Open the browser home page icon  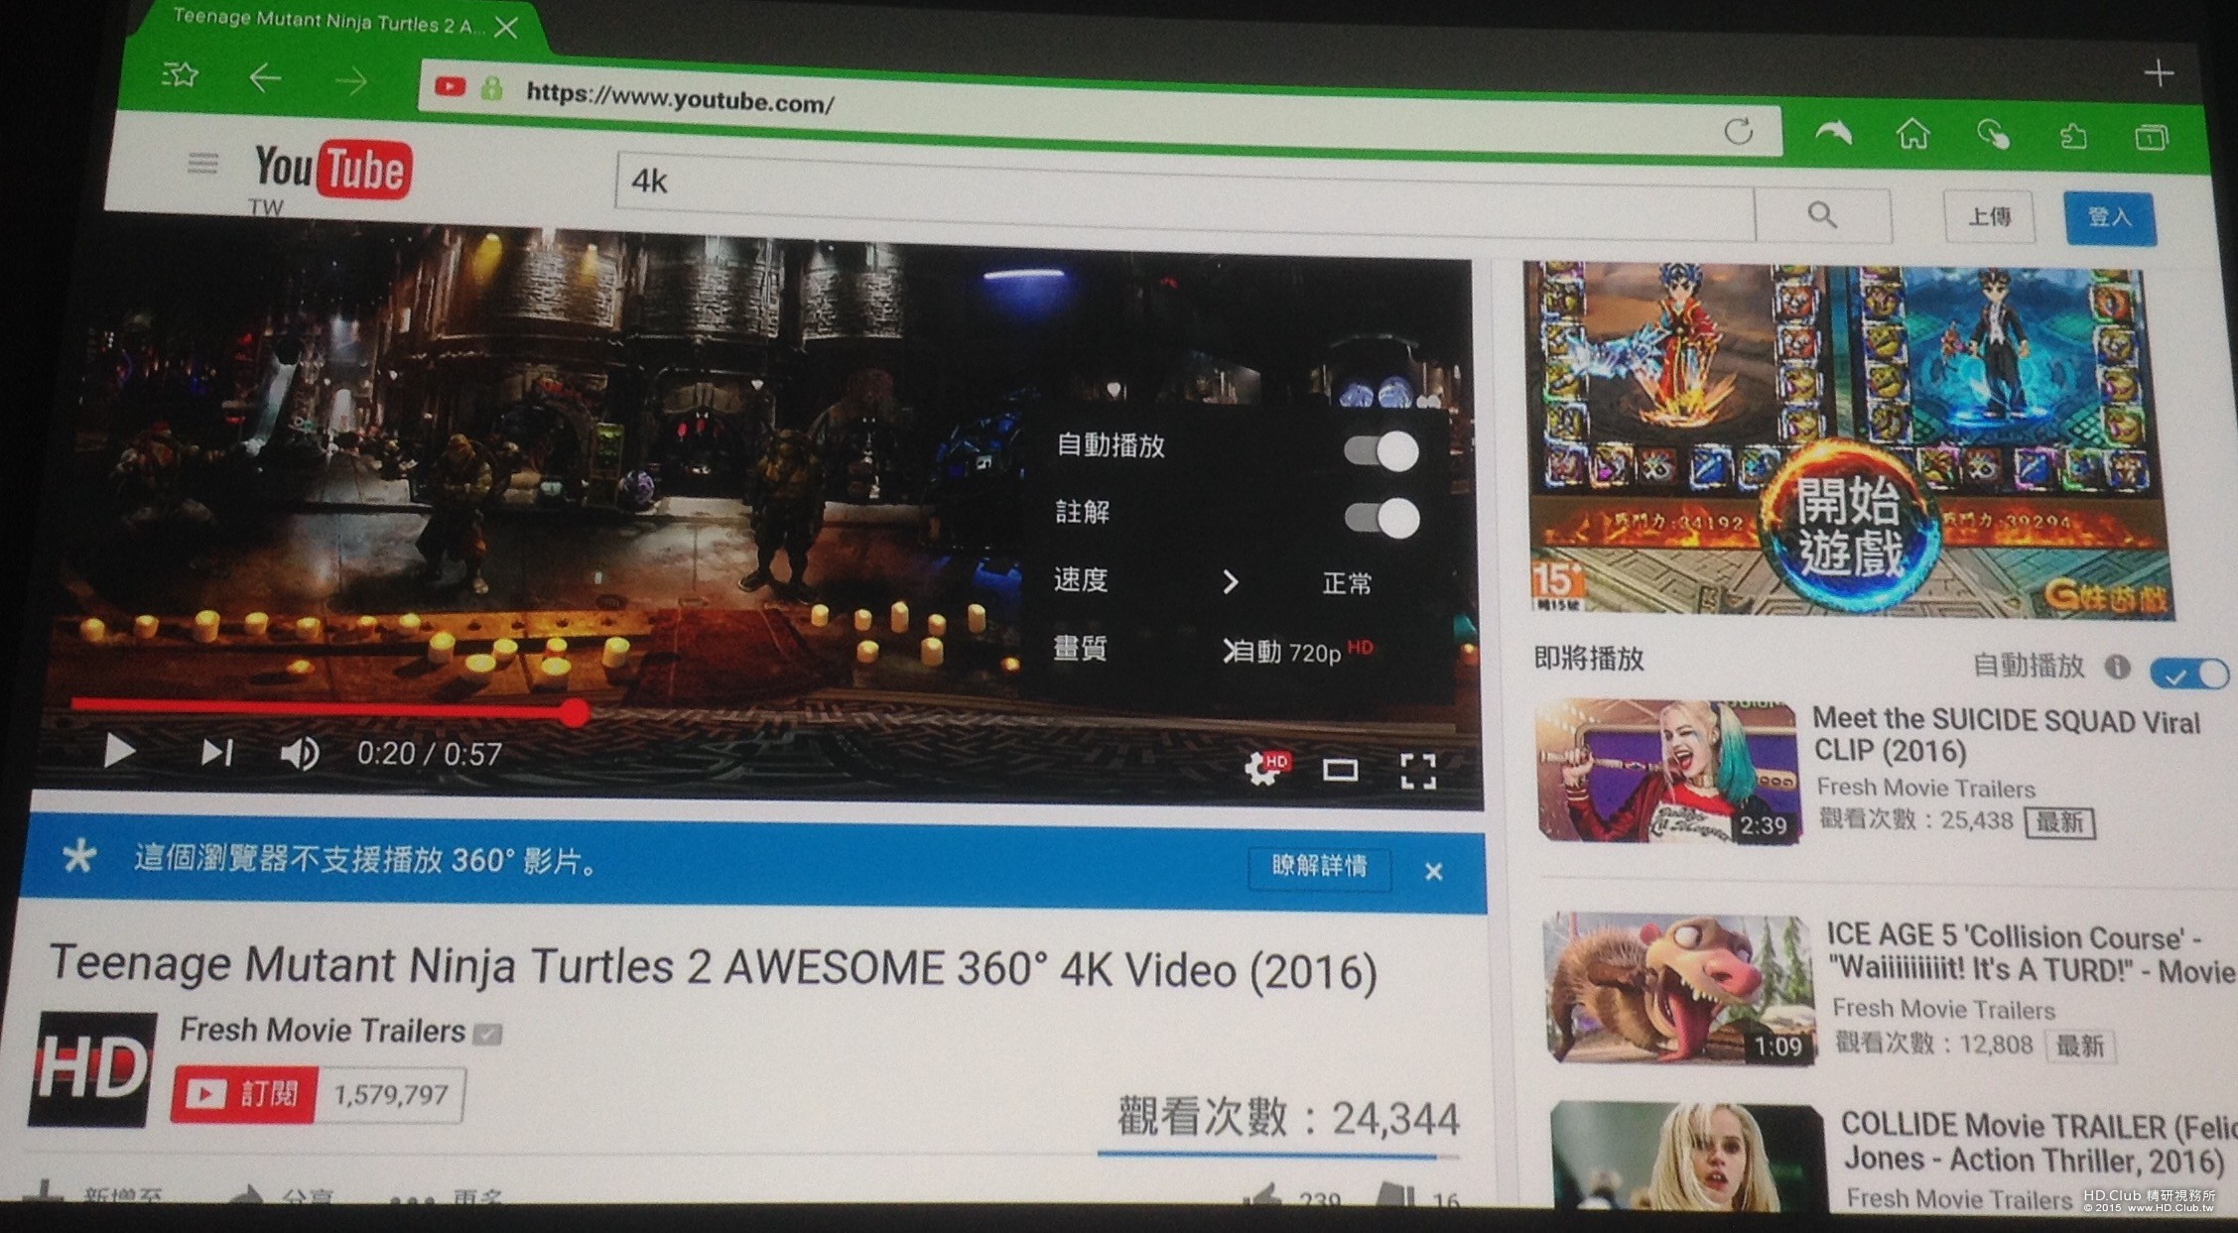1912,134
